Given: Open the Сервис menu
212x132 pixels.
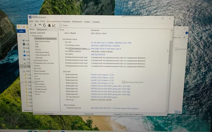Looking at the screenshot, I should pos(87,22).
